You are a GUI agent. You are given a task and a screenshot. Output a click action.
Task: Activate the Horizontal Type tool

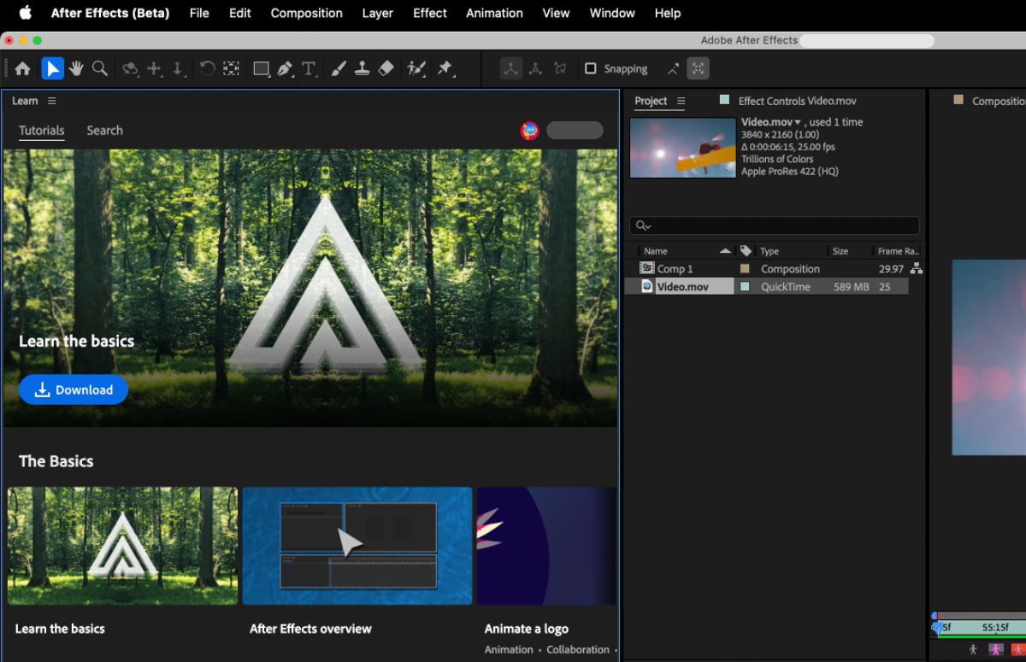309,69
